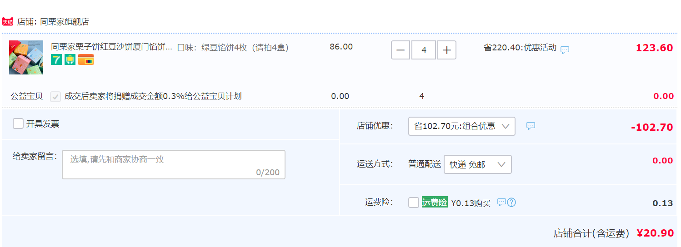681x247 pixels.
Task: Increase quantity with the plus button
Action: point(447,50)
